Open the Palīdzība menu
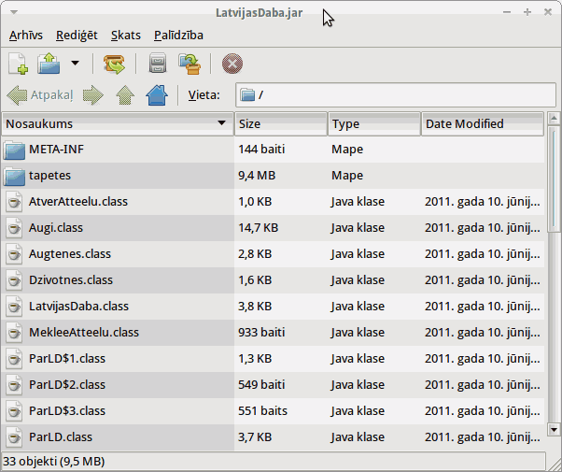The height and width of the screenshot is (472, 562). tap(178, 36)
